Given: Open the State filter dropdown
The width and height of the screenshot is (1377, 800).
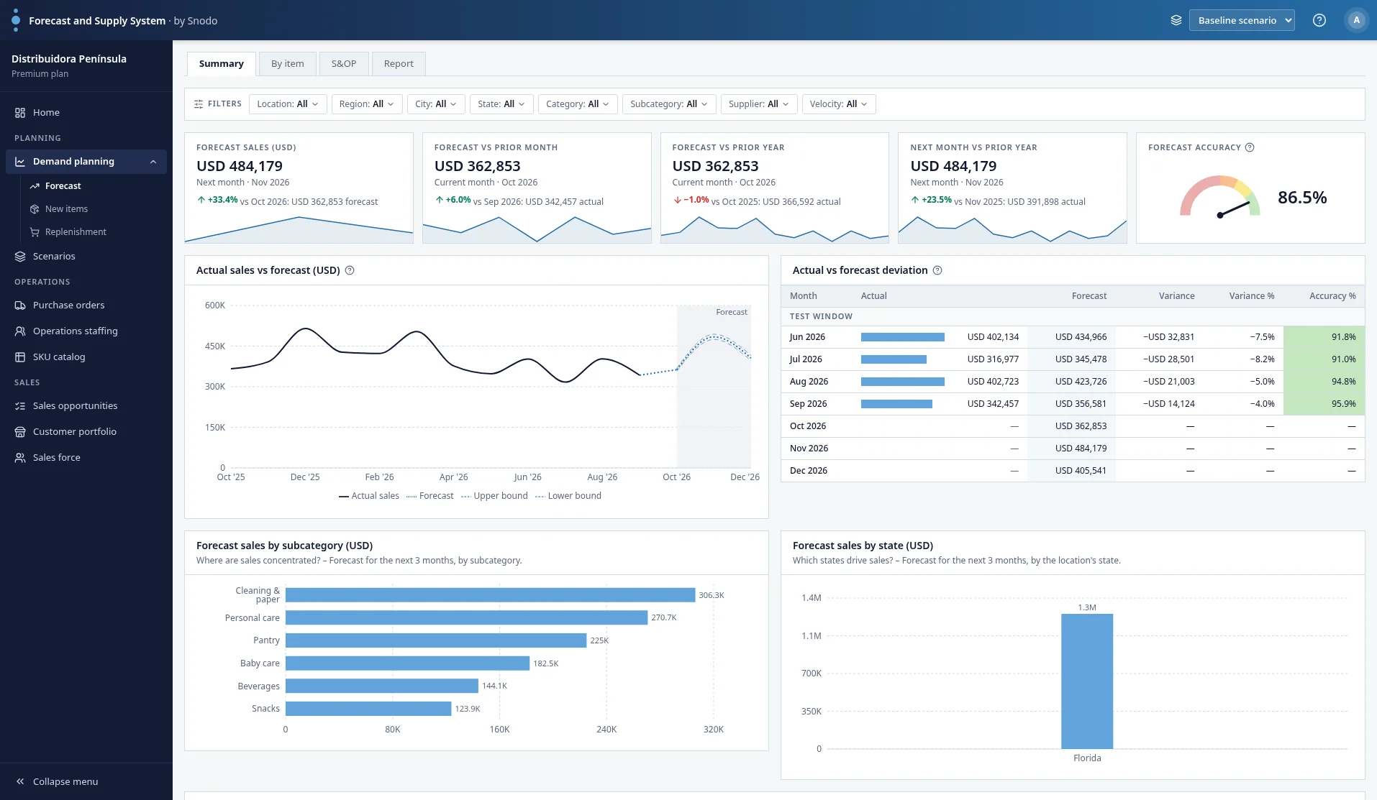Looking at the screenshot, I should pyautogui.click(x=501, y=104).
